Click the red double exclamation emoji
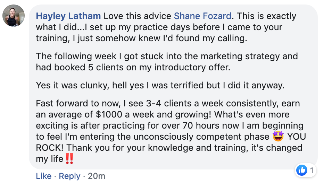Viewport: 332px width, 183px height. pos(69,158)
